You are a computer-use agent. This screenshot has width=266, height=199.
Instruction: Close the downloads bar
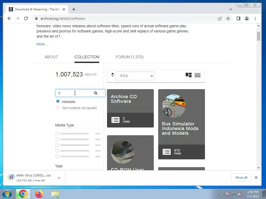(x=256, y=177)
